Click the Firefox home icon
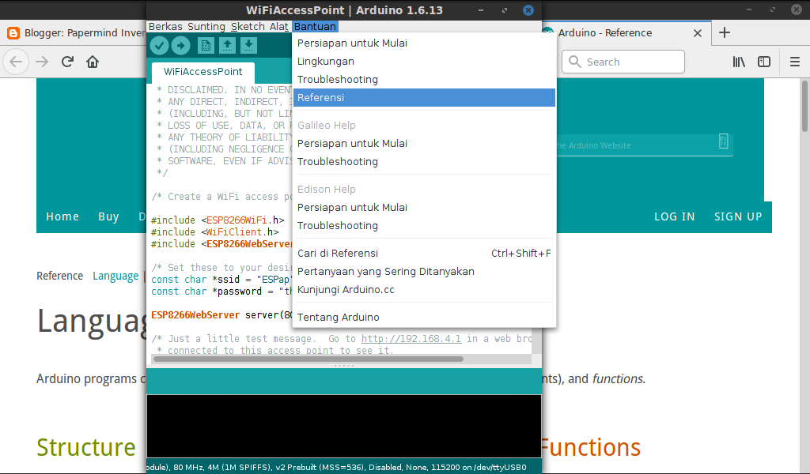 [90, 61]
